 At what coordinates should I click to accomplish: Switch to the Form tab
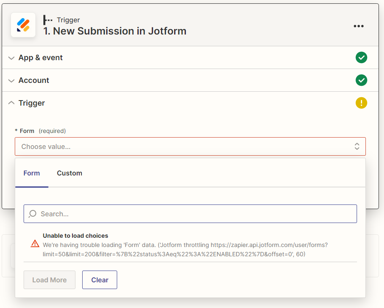32,173
